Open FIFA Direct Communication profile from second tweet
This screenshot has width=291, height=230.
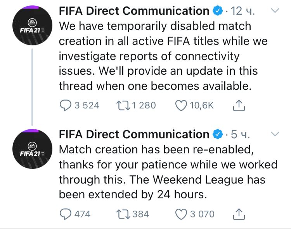click(x=134, y=134)
